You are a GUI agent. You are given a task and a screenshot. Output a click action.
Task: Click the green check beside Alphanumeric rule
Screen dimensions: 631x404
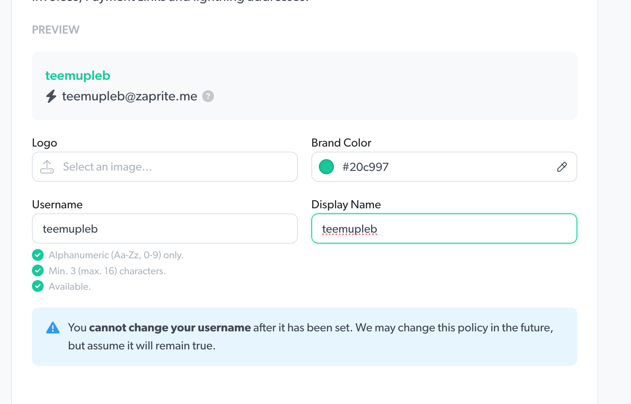point(38,255)
